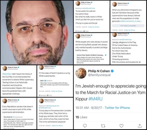Tap the reply speech bubble icon
The height and width of the screenshot is (130, 147).
[x=85, y=126]
